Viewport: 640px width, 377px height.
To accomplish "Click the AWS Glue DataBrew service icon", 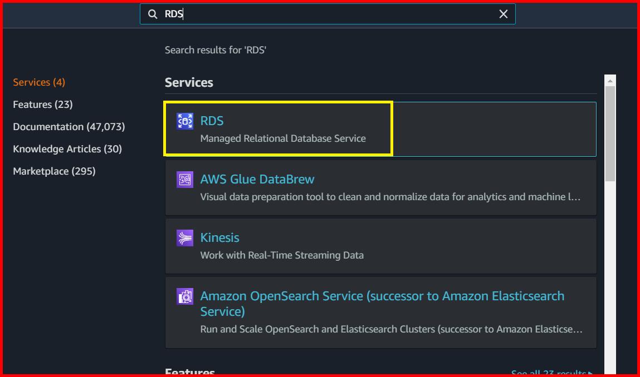I will click(185, 179).
